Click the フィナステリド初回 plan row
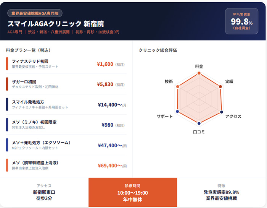Viewport: 267px width, 208px height. tap(67, 64)
